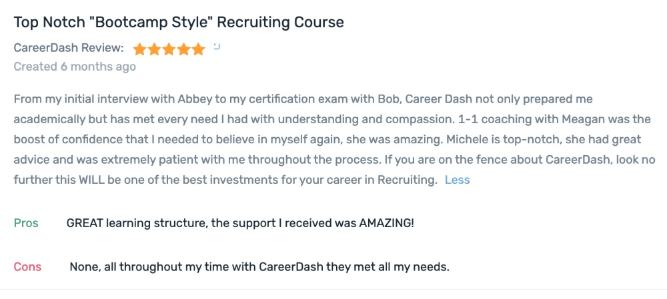Collapse the review with the Less link
Image resolution: width=667 pixels, height=299 pixels.
[x=458, y=180]
